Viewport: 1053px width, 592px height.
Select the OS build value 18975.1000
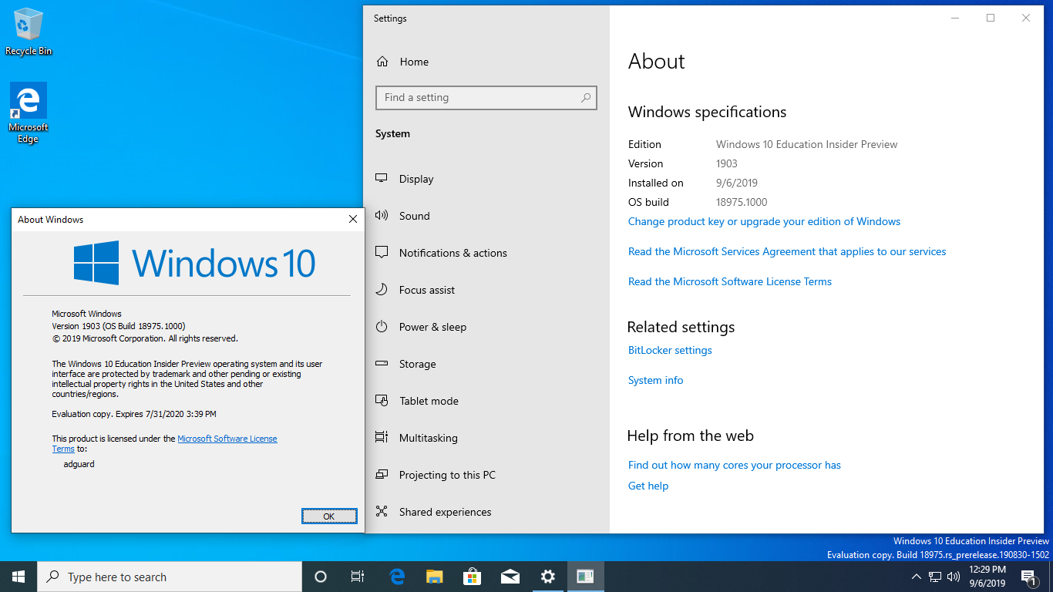click(742, 202)
